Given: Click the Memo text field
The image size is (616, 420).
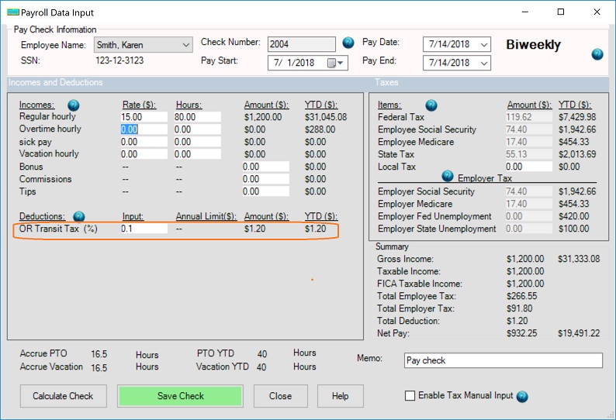Looking at the screenshot, I should 503,360.
